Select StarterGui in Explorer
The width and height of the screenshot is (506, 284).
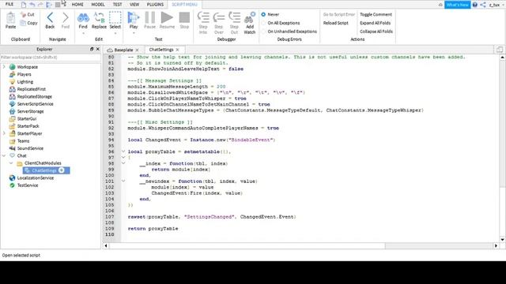[x=27, y=118]
